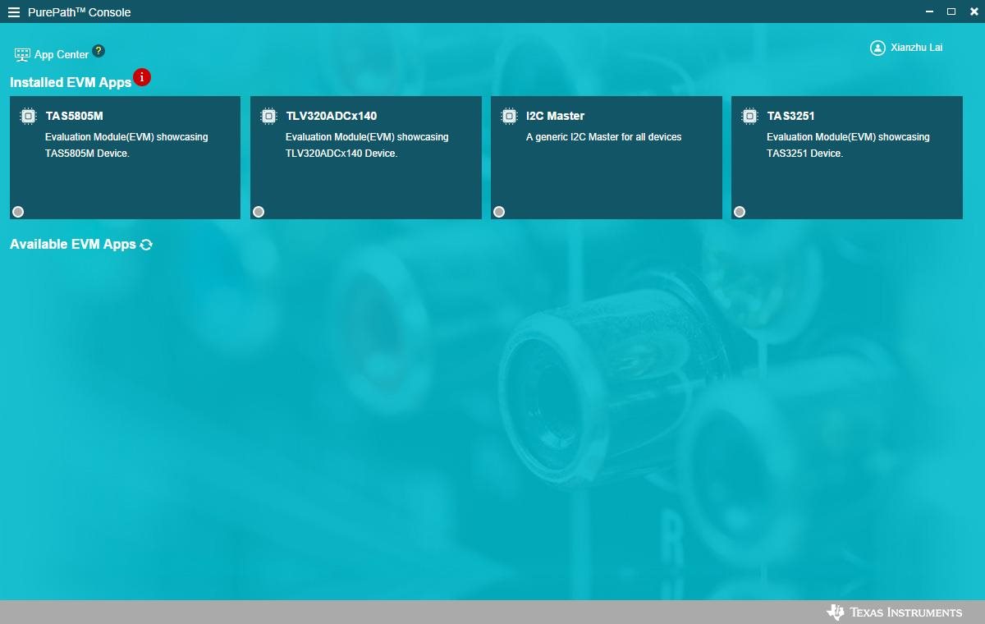This screenshot has height=624, width=985.
Task: Open the TAS3251 app title
Action: [x=791, y=116]
